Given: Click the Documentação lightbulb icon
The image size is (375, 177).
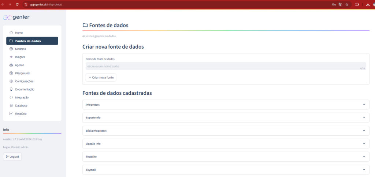Looking at the screenshot, I should click(11, 89).
